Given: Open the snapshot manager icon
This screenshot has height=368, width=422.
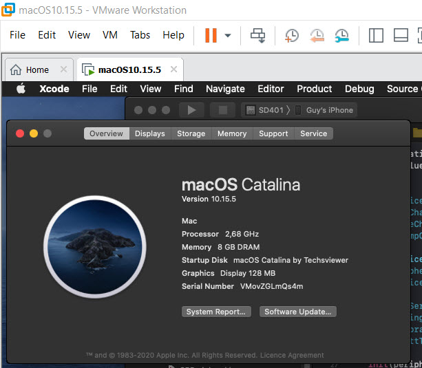Looking at the screenshot, I should tap(341, 35).
